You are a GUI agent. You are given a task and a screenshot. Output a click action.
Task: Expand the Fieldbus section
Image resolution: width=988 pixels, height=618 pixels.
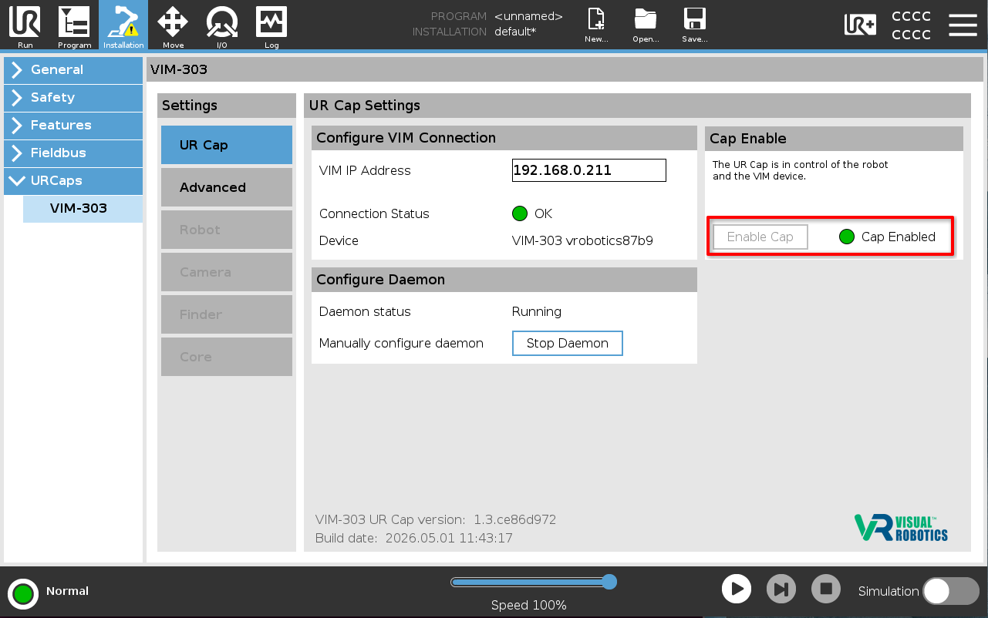(73, 153)
